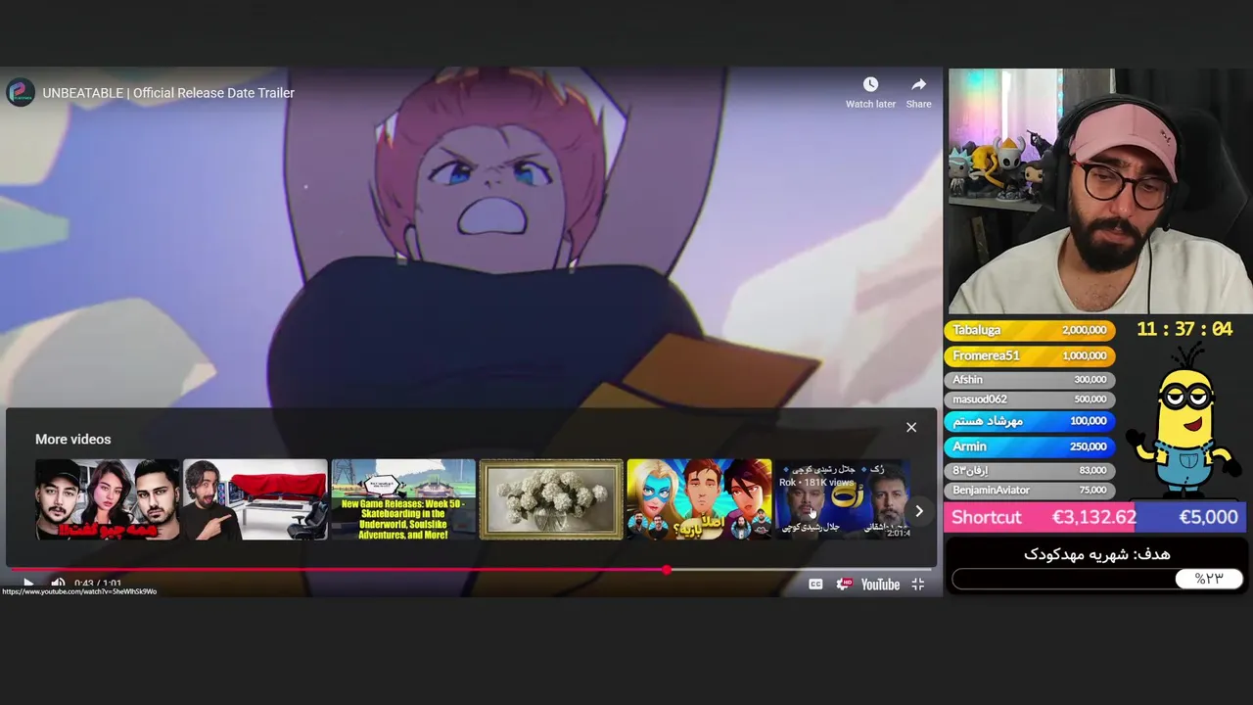
Task: Click the red scrubber handle on timeline
Action: tap(667, 570)
